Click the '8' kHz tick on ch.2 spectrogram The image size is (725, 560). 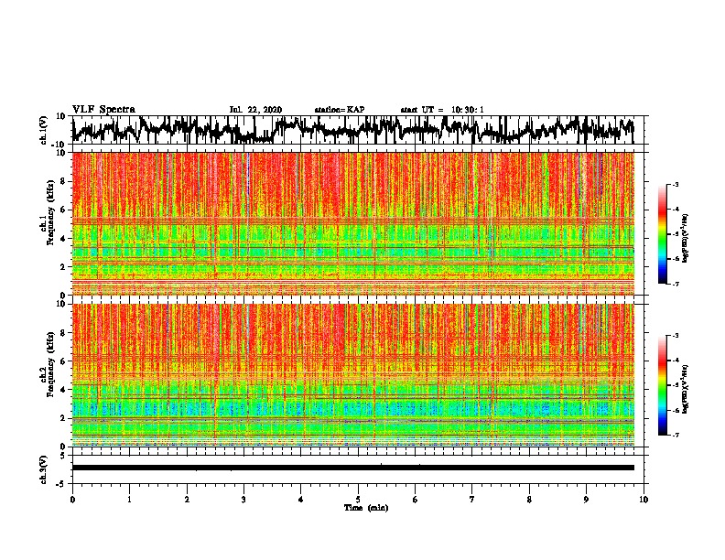63,333
